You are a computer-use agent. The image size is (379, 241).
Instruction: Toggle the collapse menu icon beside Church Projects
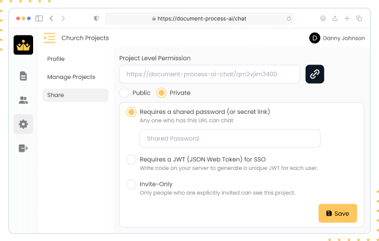click(49, 38)
